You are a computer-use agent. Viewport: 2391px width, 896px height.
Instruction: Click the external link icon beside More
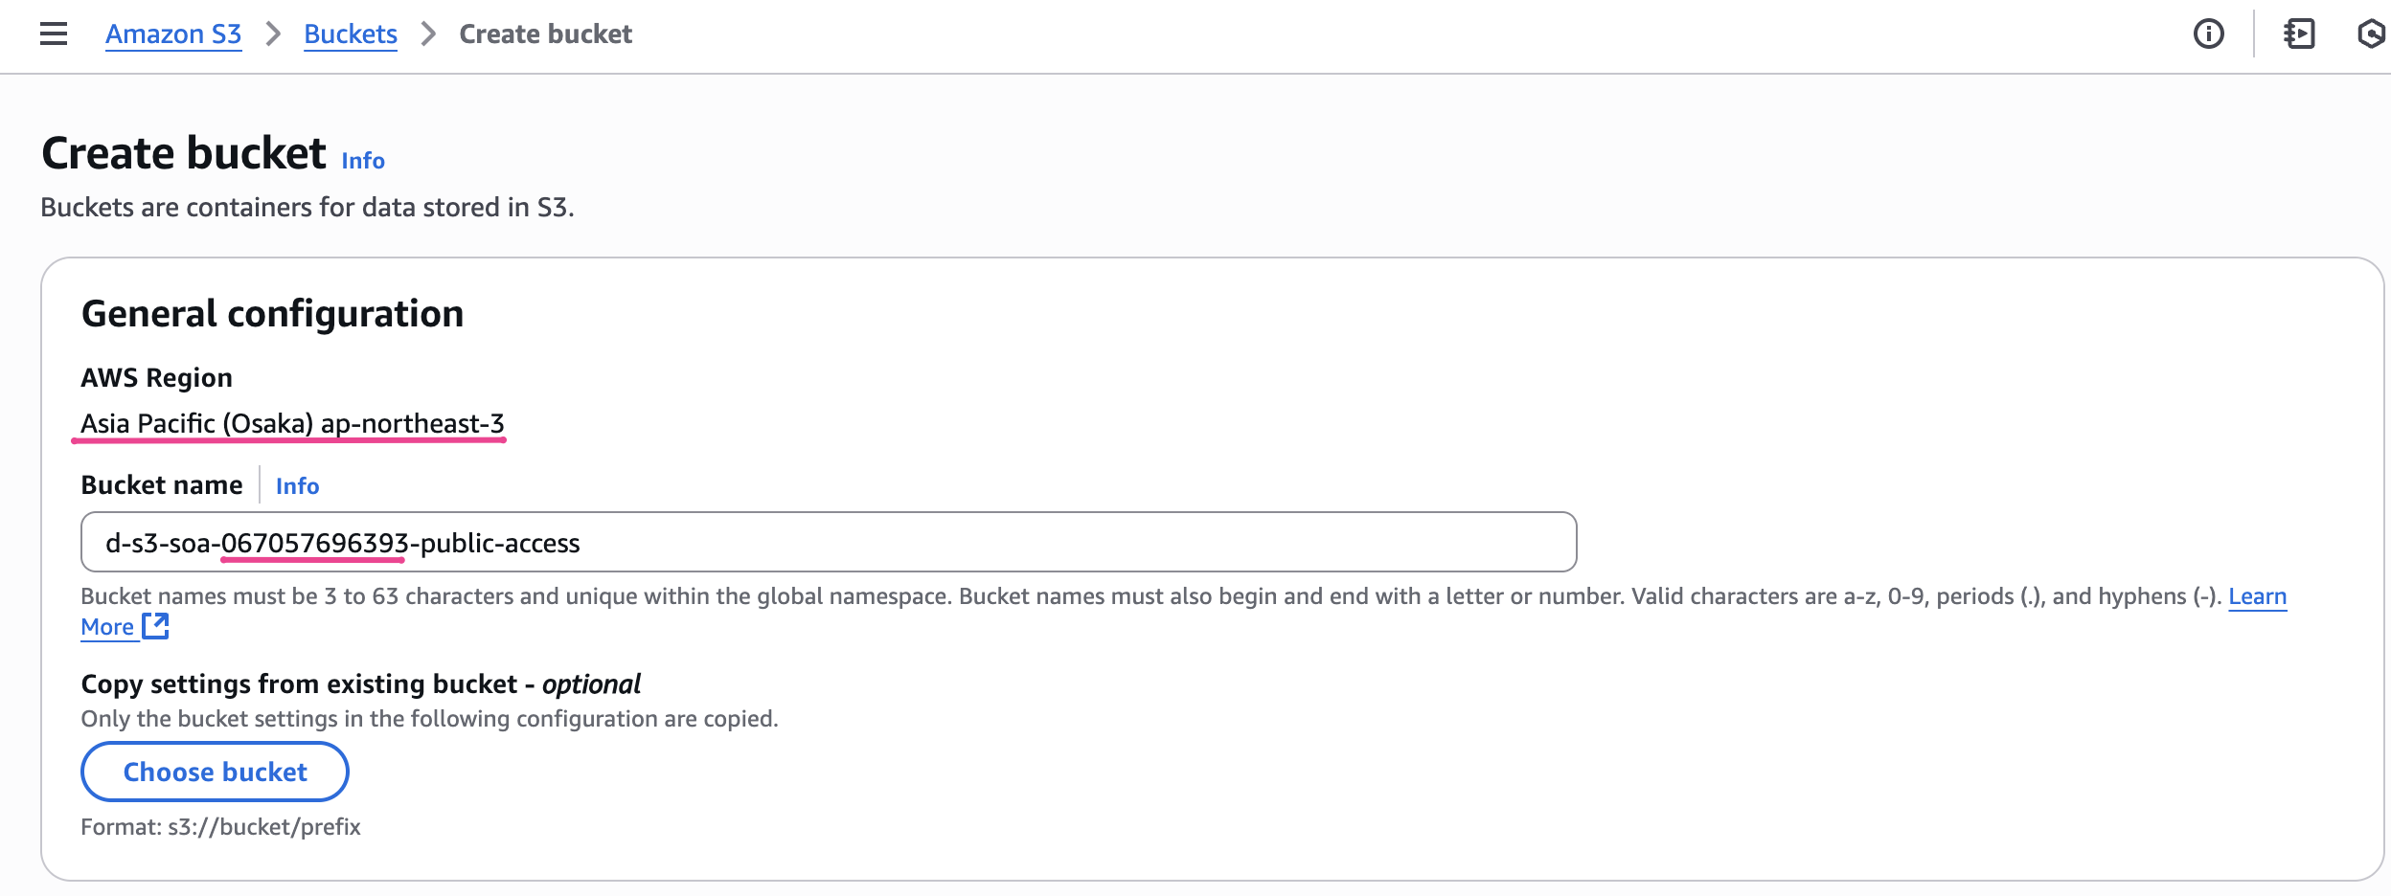[x=155, y=626]
